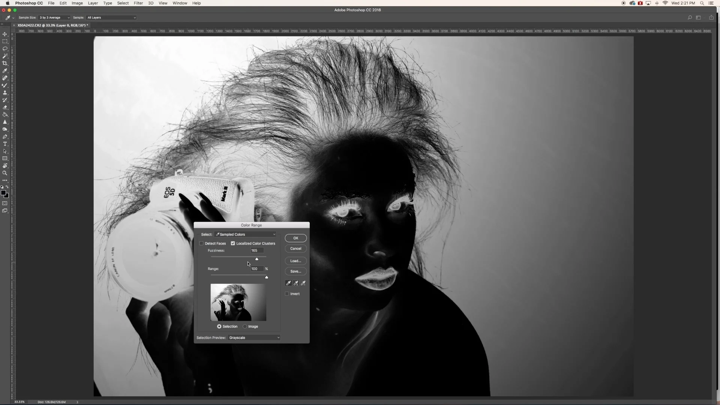Open the Sample Size dropdown
Image resolution: width=720 pixels, height=405 pixels.
point(54,18)
